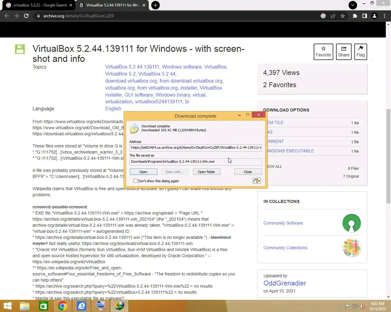Follow the from download.virtualbox.org topic link

[x=191, y=81]
